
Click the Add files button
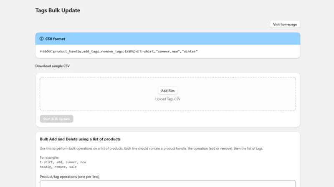(x=168, y=91)
